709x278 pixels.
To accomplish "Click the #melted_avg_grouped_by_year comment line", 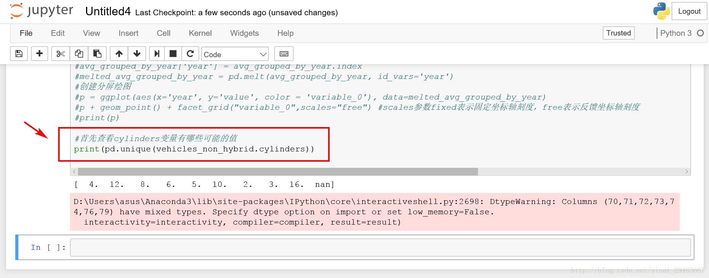I will (264, 77).
